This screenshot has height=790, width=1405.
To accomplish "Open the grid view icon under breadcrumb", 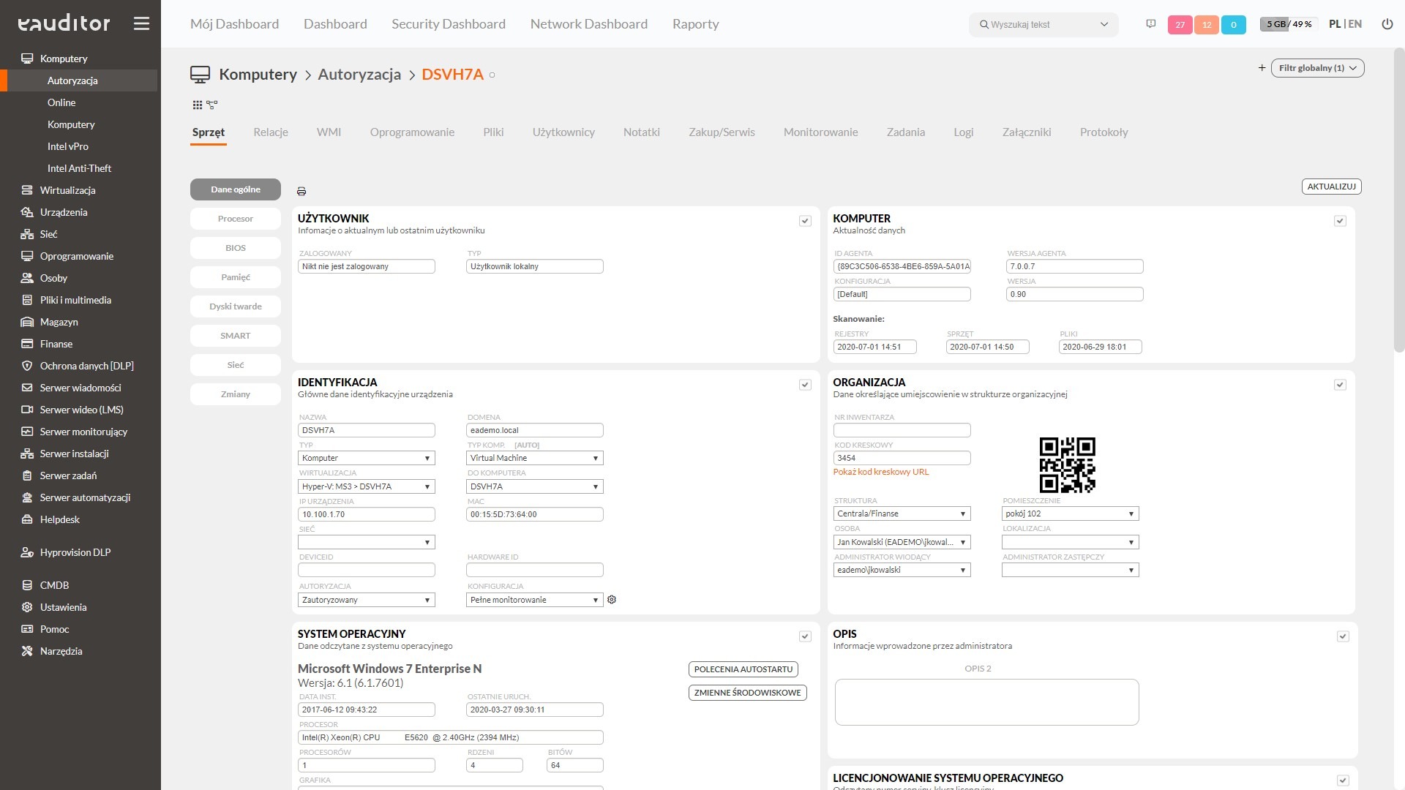I will click(197, 105).
